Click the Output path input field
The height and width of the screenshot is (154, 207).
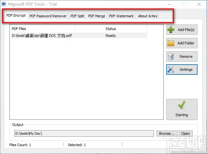click(84, 133)
